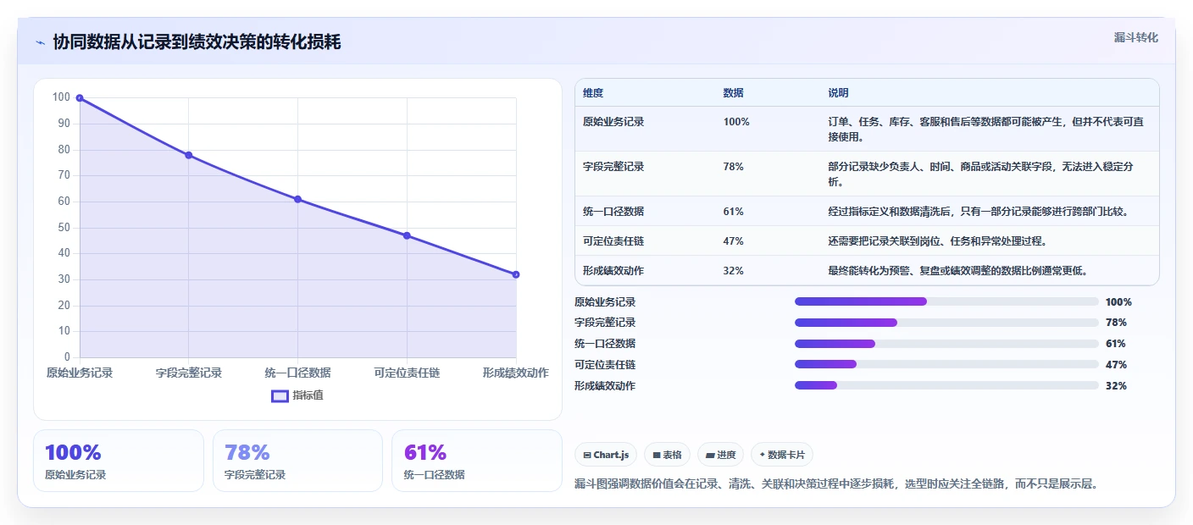
Task: Click the 61% value in table
Action: pyautogui.click(x=734, y=211)
